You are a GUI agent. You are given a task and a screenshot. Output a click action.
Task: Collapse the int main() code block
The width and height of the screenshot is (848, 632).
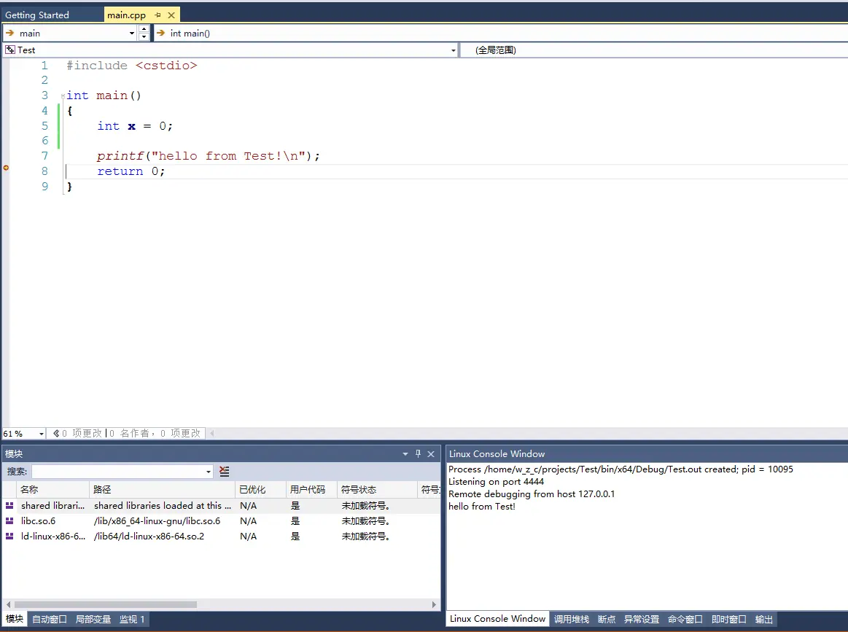tap(63, 95)
